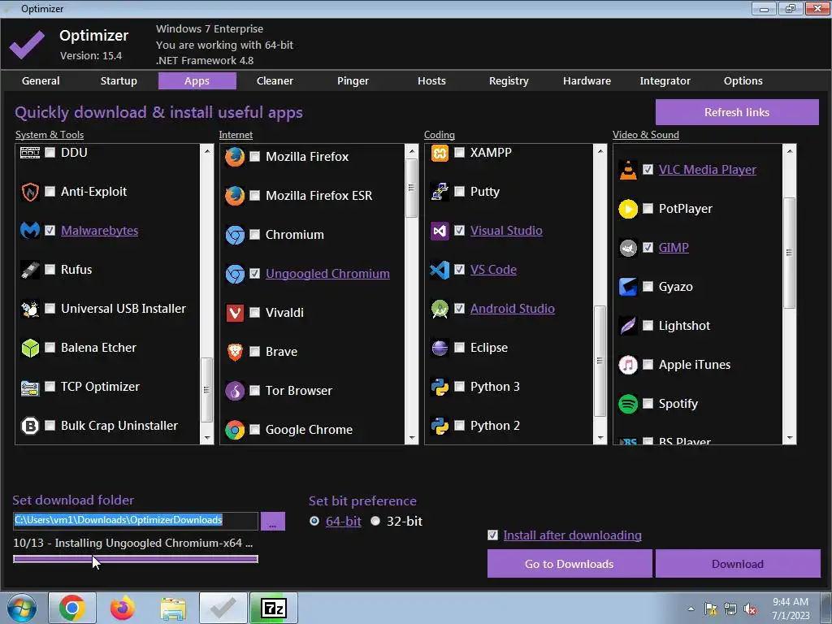Click the VS Code blue icon
Screen dimensions: 832x624
pyautogui.click(x=440, y=270)
